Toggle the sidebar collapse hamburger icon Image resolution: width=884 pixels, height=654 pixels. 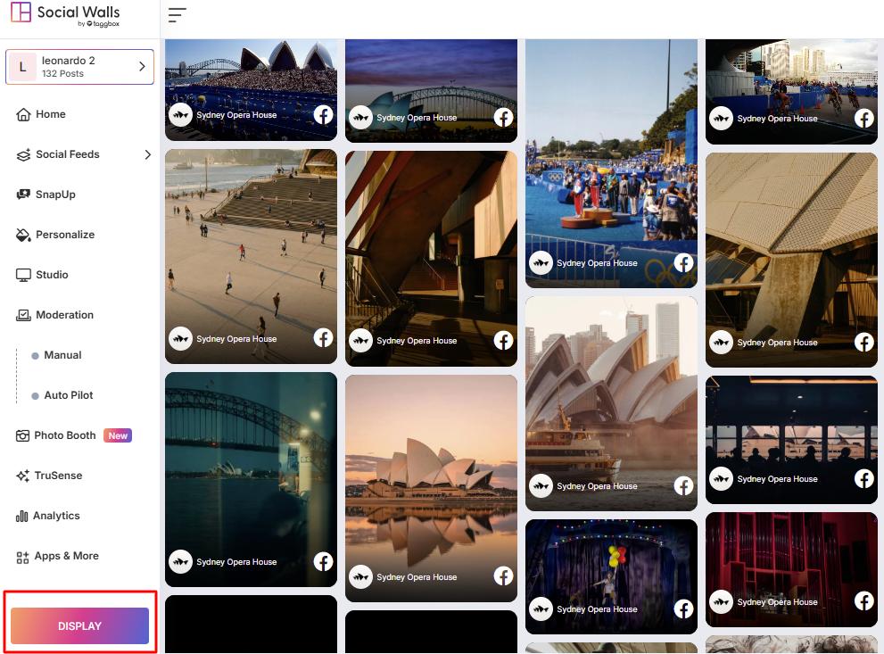click(x=177, y=15)
